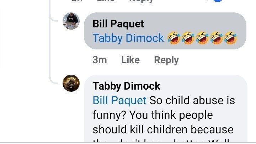
Task: Click Tabby's comment text 'So child abuse is'
Action: click(192, 100)
